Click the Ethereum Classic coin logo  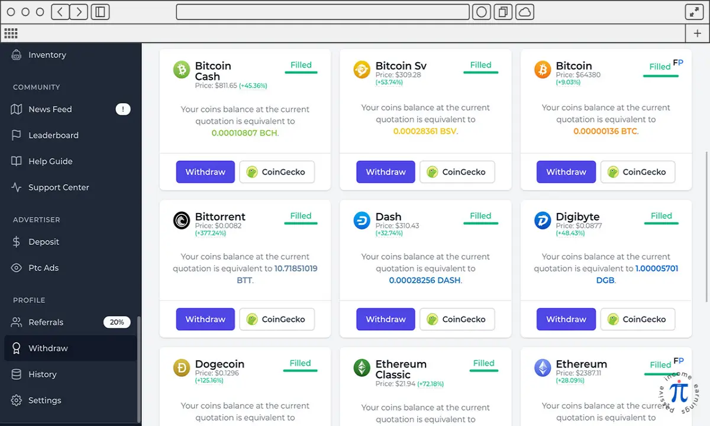click(362, 368)
